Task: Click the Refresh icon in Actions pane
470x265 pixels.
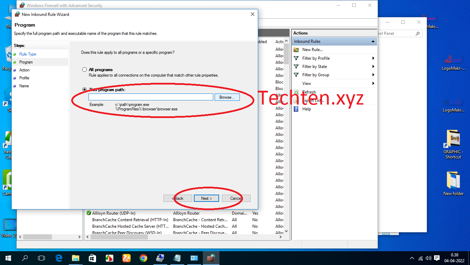Action: [296, 92]
